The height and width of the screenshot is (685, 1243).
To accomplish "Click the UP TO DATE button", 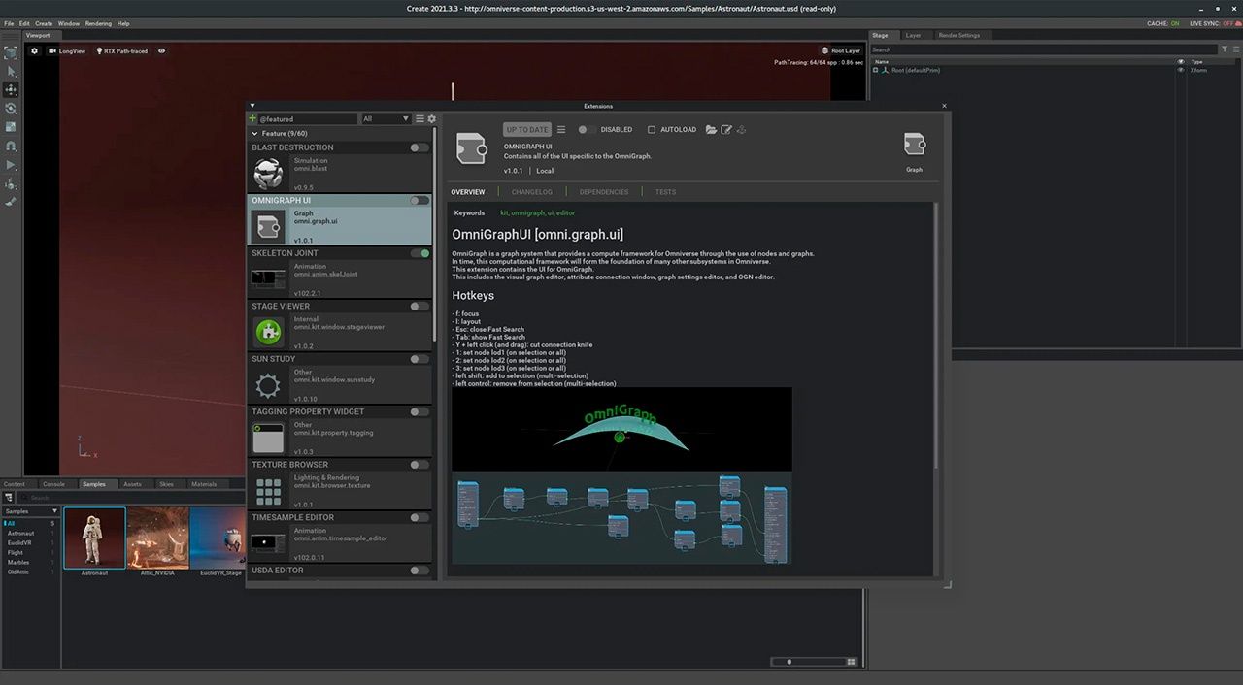I will 526,129.
